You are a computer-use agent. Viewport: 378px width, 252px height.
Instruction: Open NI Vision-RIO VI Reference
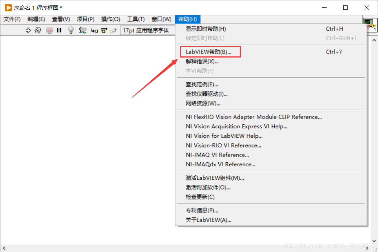click(x=271, y=145)
